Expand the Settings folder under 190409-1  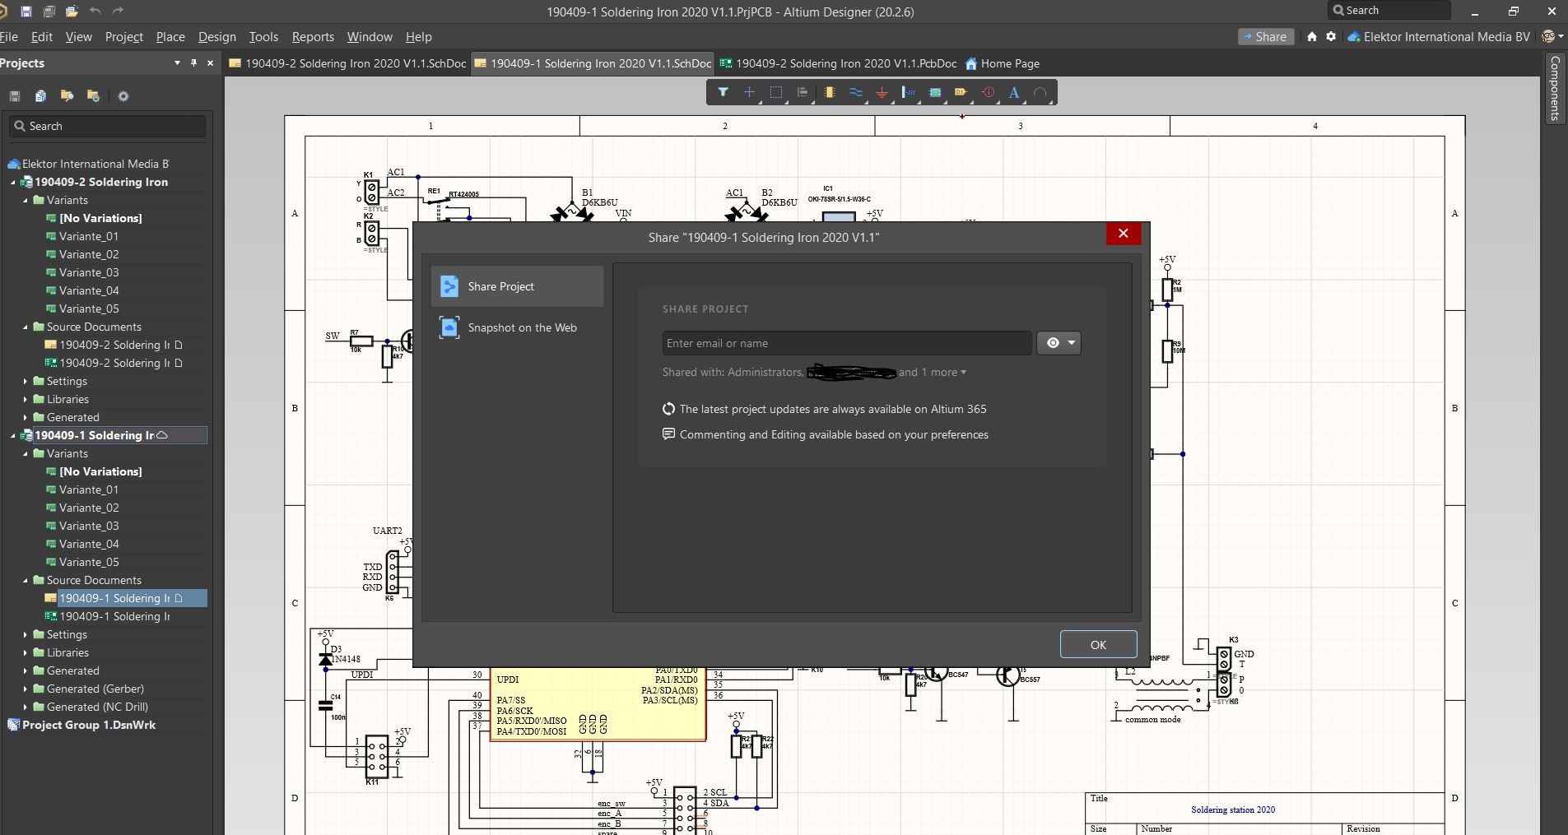(x=24, y=634)
